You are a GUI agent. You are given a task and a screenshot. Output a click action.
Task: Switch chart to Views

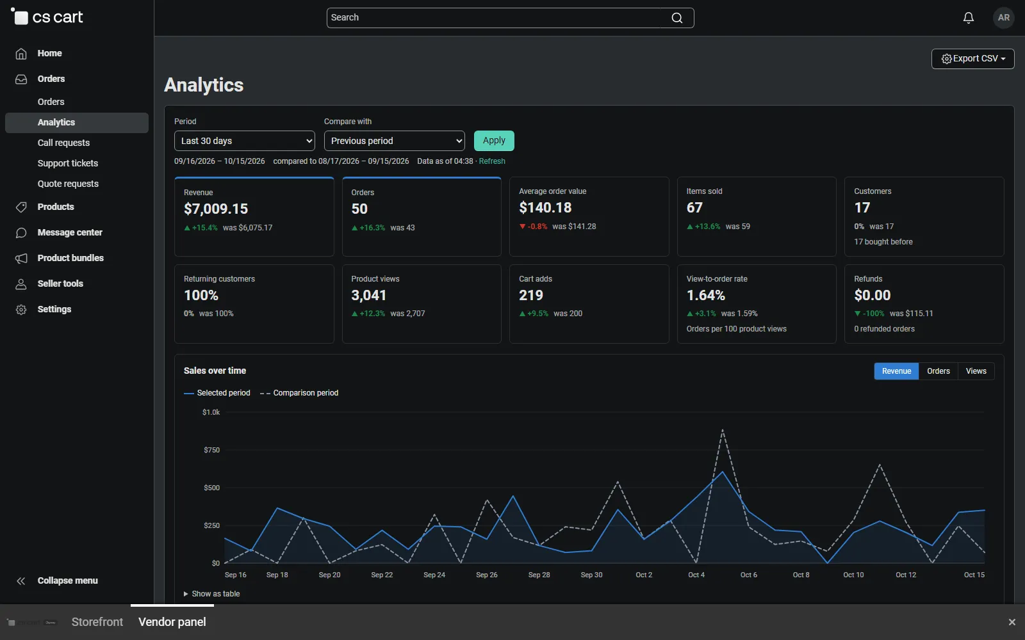click(976, 371)
